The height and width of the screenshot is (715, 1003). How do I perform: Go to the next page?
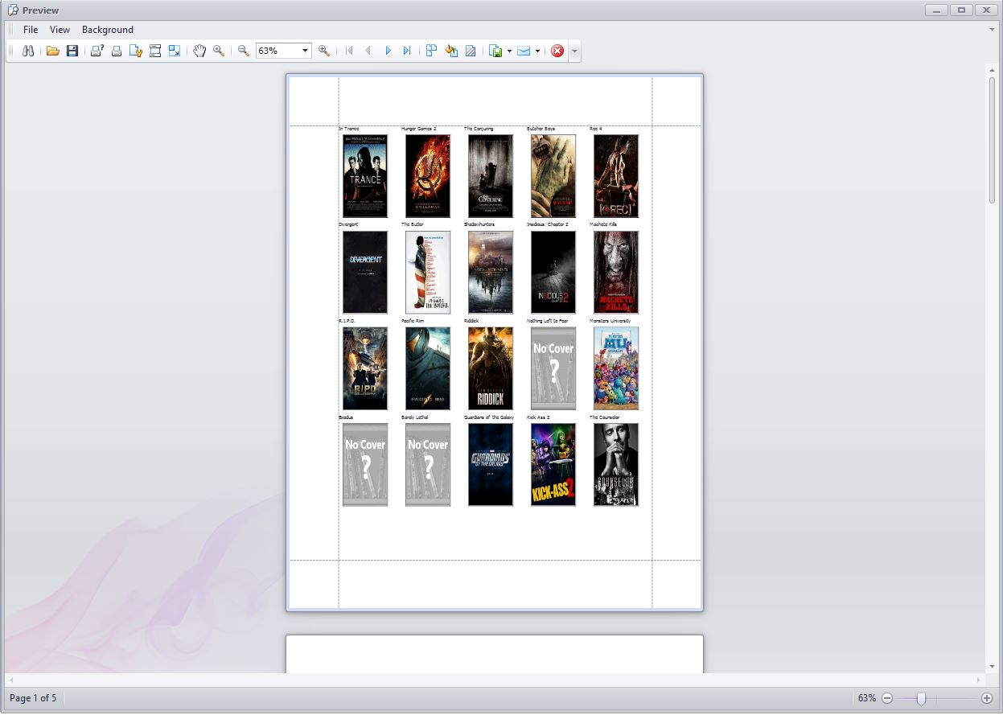(x=388, y=51)
